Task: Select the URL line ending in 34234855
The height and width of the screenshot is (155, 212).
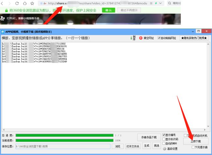Action: coord(35,54)
